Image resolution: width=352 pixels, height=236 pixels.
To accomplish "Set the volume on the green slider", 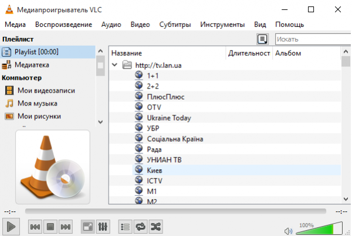I will pos(319,228).
